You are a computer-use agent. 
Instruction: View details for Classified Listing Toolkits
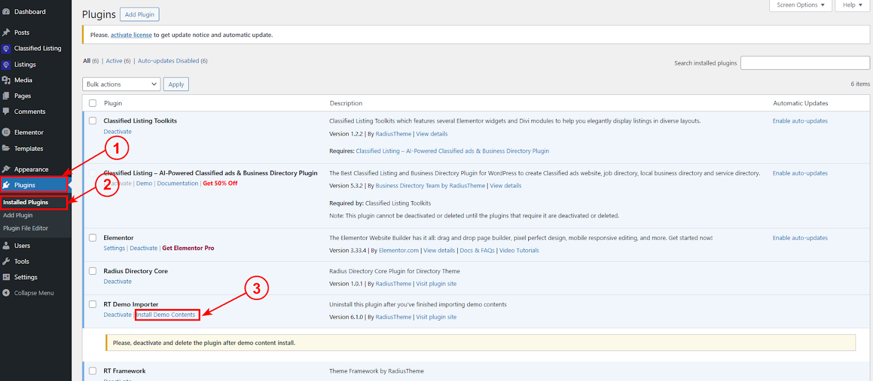tap(432, 134)
